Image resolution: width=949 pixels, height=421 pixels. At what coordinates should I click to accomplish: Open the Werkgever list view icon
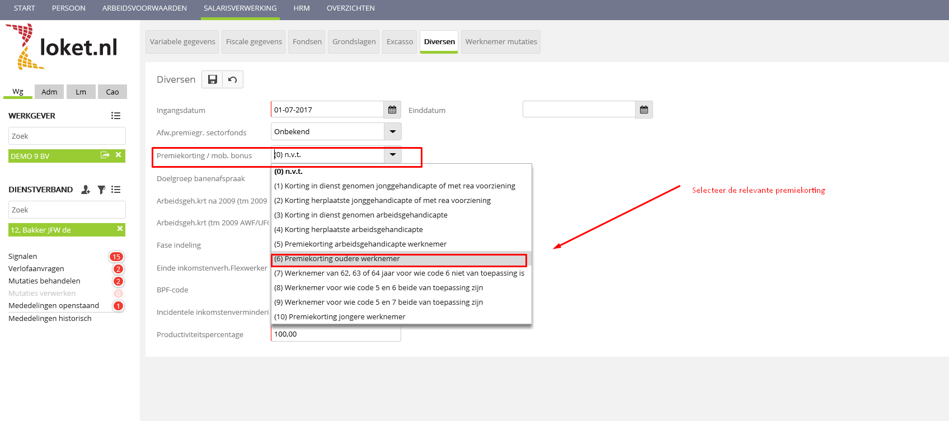coord(116,116)
